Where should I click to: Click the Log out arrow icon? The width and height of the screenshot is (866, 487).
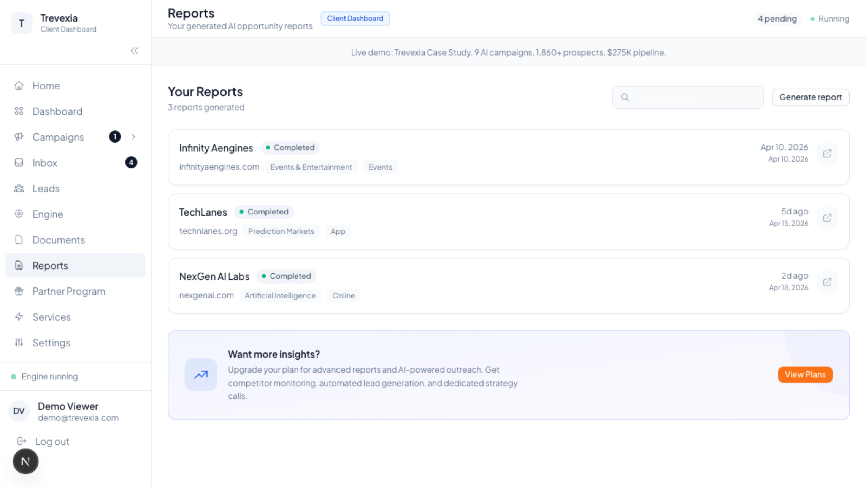tap(22, 441)
